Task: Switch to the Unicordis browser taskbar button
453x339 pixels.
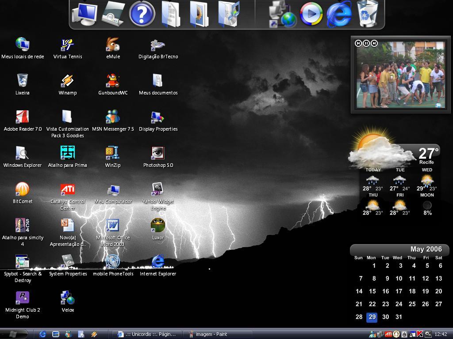Action: 146,334
